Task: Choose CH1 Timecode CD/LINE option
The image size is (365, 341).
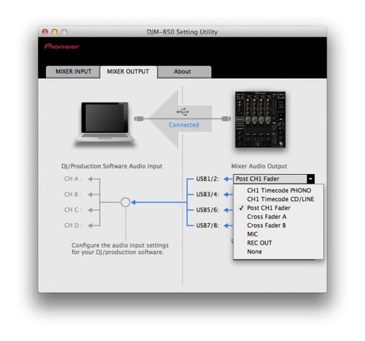Action: coord(279,199)
